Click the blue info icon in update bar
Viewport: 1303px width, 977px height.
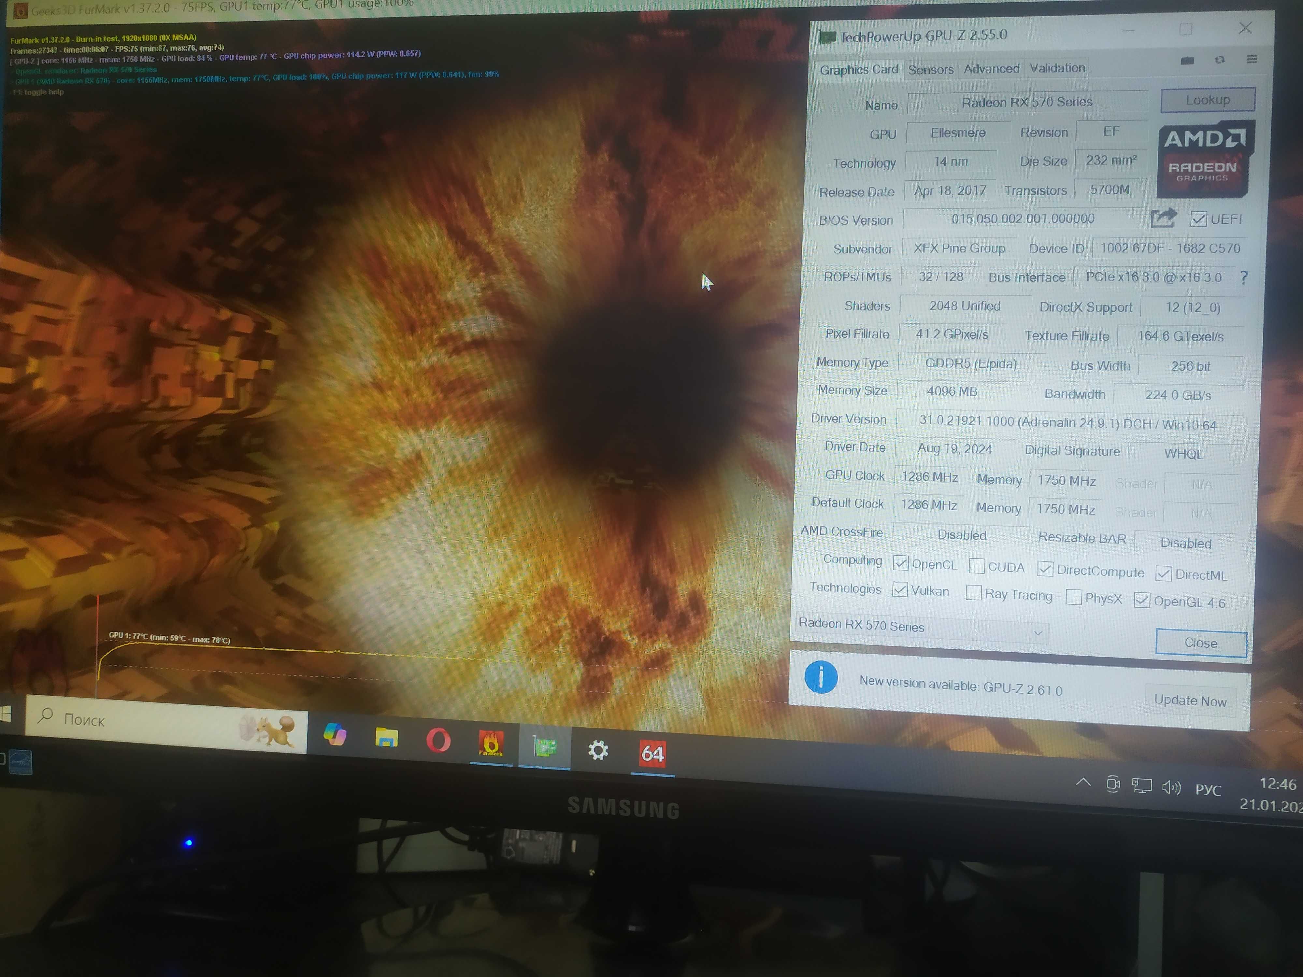click(821, 677)
